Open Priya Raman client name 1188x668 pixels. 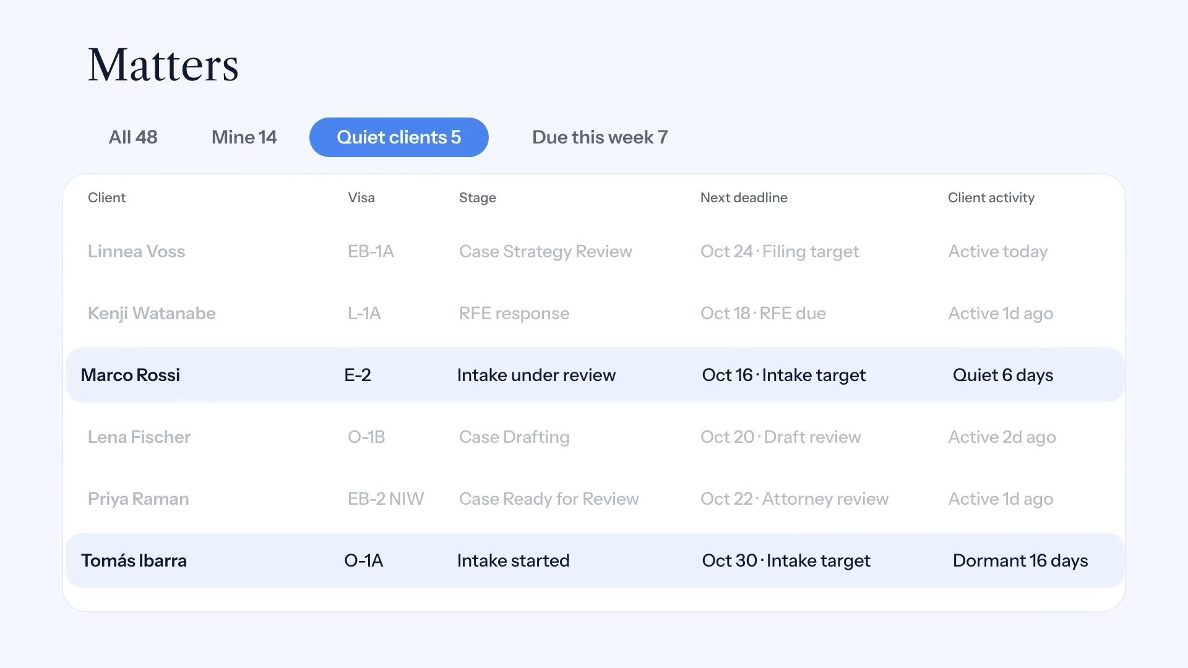pos(139,499)
